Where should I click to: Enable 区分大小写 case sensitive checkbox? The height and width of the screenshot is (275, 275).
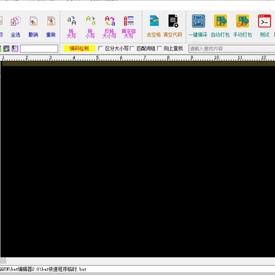(x=101, y=48)
